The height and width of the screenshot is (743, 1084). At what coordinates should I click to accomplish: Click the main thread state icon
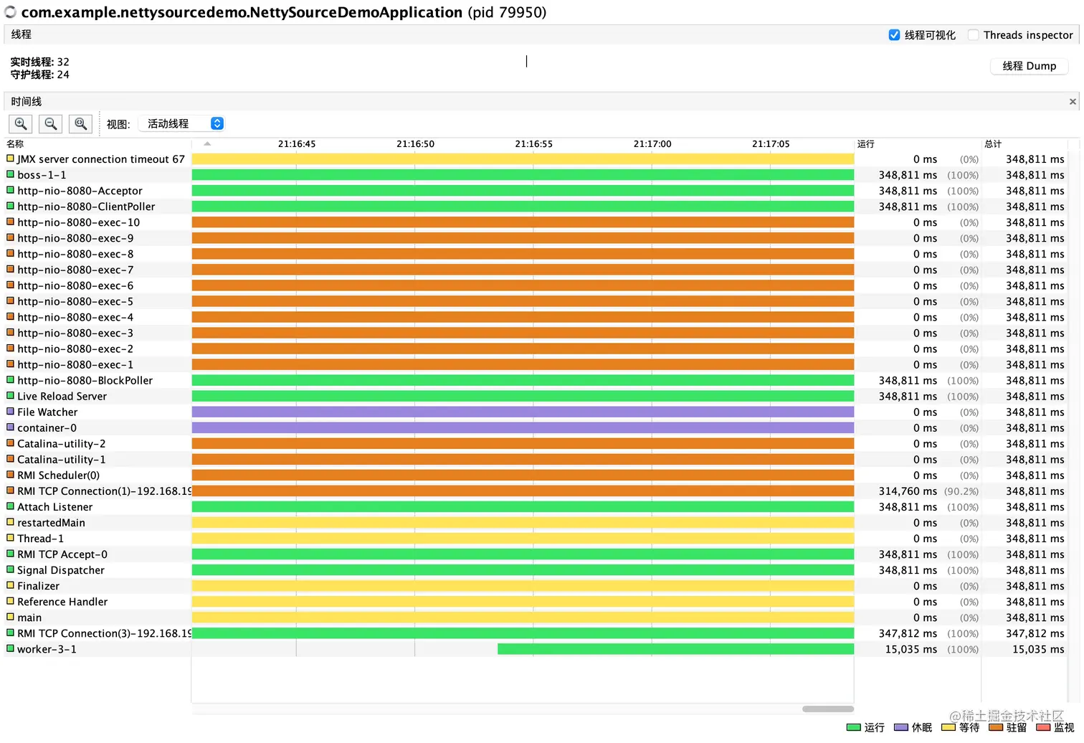point(10,617)
